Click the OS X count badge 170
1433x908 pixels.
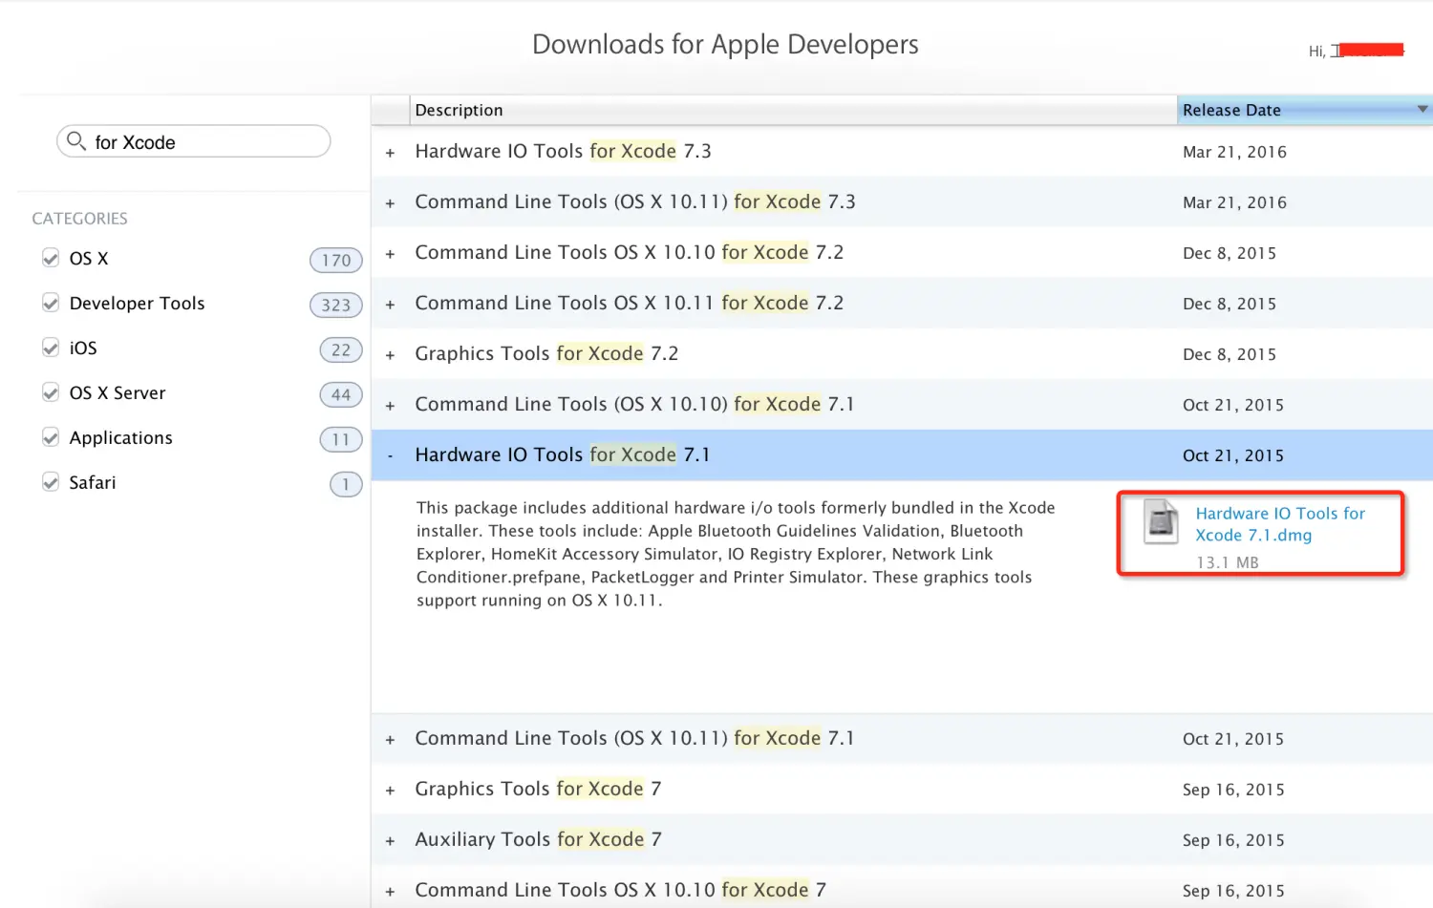[336, 260]
